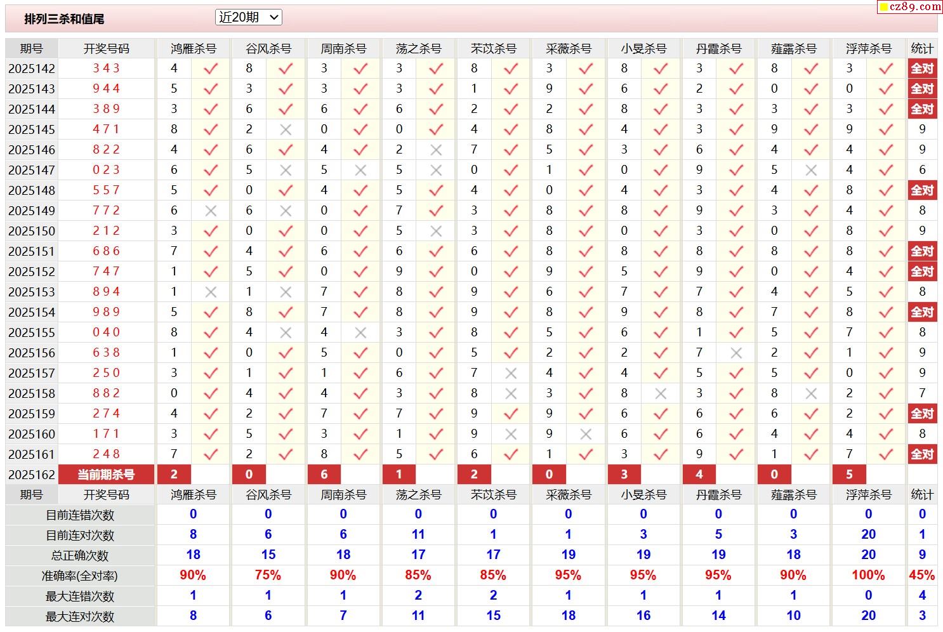Click the 鸿雁 current kill number 2

point(174,474)
